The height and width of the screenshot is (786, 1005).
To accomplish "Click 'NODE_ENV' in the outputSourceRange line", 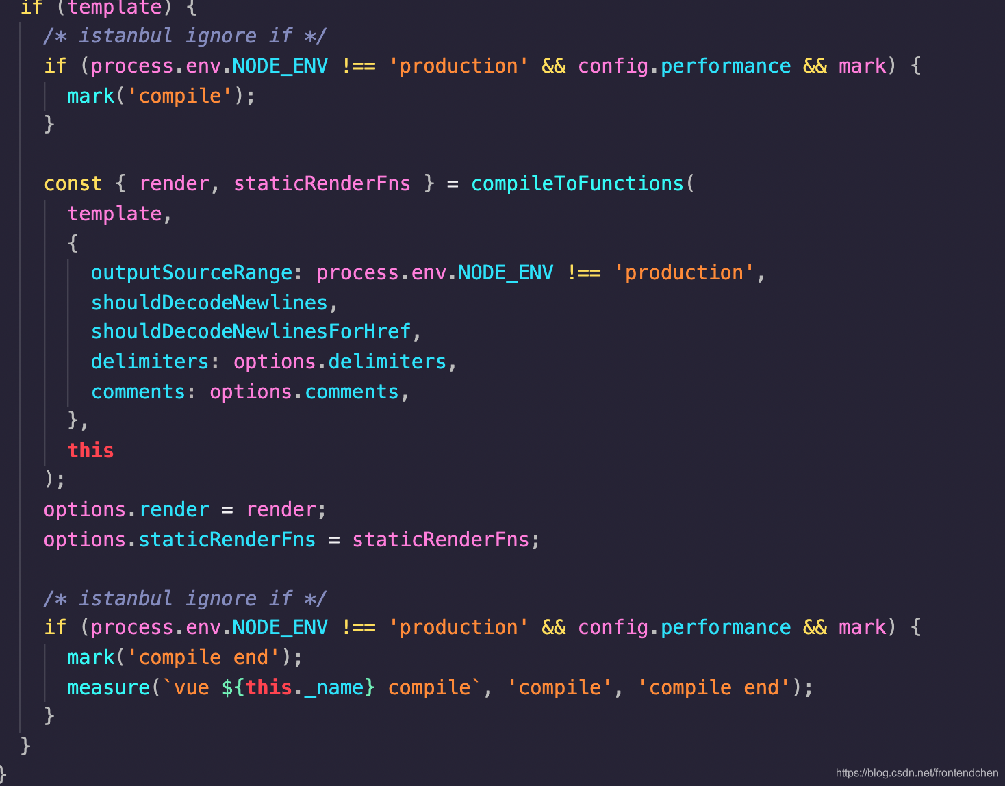I will 505,272.
